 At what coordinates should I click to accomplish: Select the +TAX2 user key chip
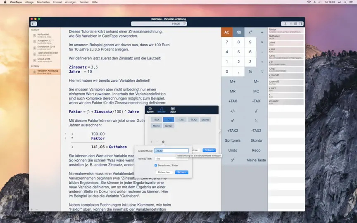point(169,120)
